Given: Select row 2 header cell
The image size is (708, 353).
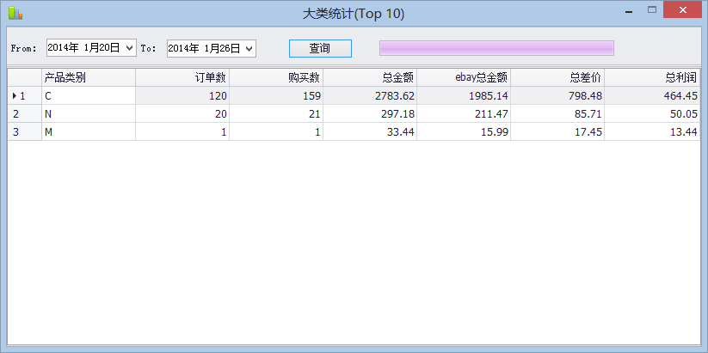Looking at the screenshot, I should 24,113.
